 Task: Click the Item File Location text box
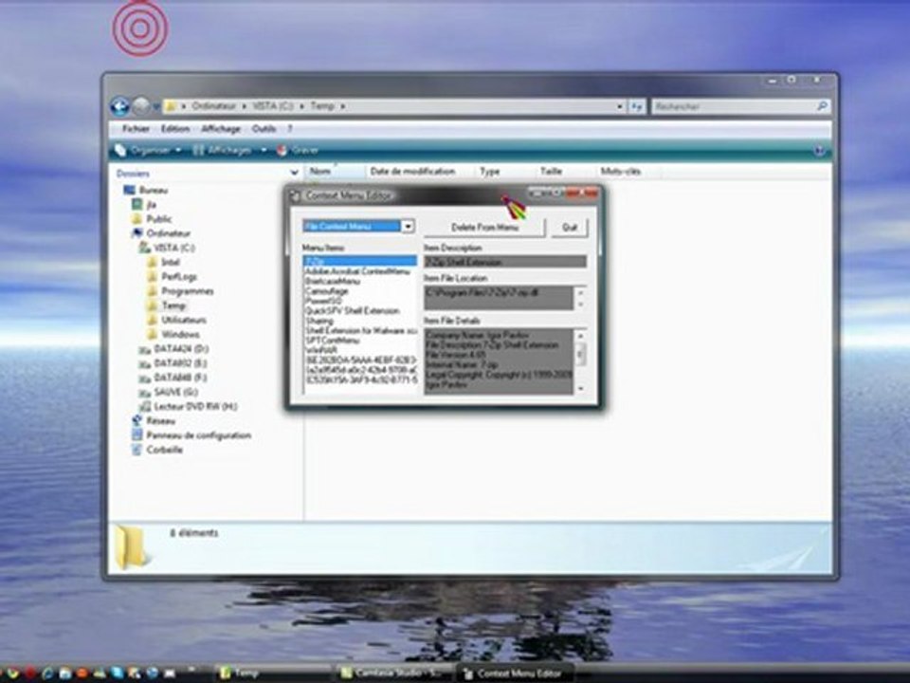(499, 298)
